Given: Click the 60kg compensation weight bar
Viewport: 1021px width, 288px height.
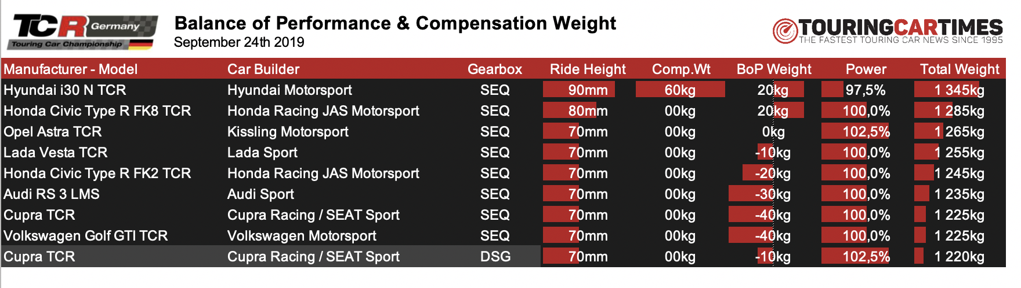Looking at the screenshot, I should (680, 90).
